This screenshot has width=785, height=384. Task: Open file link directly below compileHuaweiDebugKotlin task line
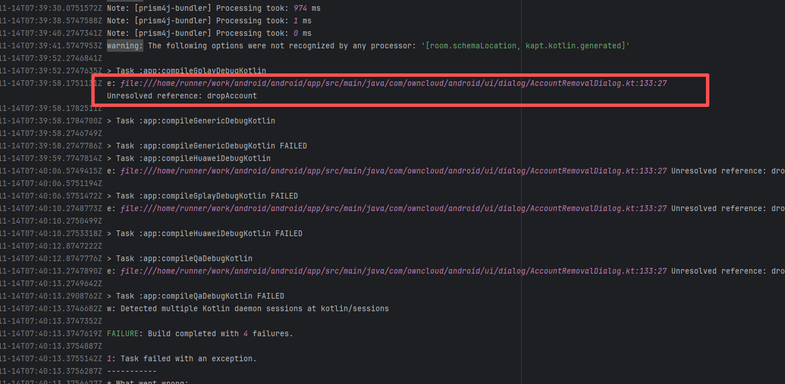(393, 171)
